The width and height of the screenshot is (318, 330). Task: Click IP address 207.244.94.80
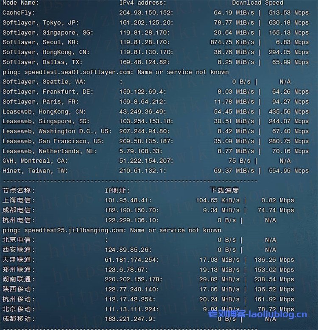144,131
